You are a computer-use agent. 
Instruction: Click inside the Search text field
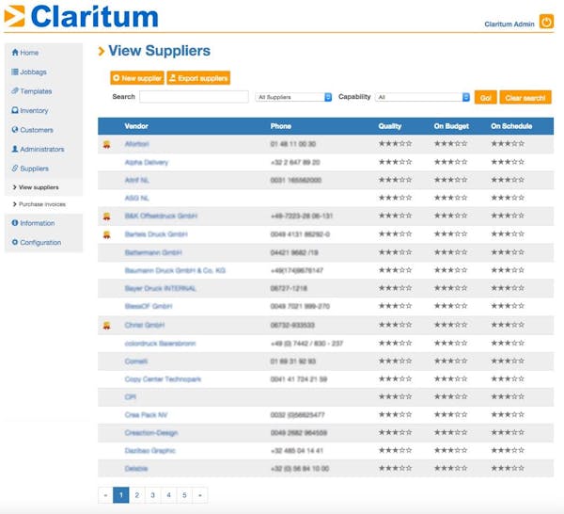pyautogui.click(x=194, y=97)
